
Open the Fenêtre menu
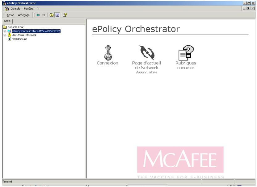tap(29, 9)
